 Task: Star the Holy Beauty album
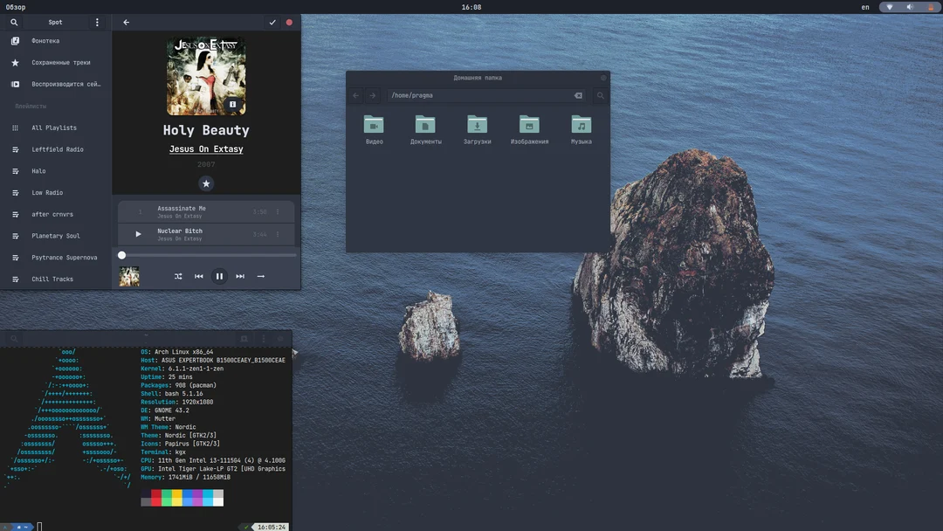206,183
